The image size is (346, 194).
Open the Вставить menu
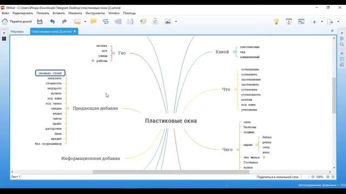[59, 13]
